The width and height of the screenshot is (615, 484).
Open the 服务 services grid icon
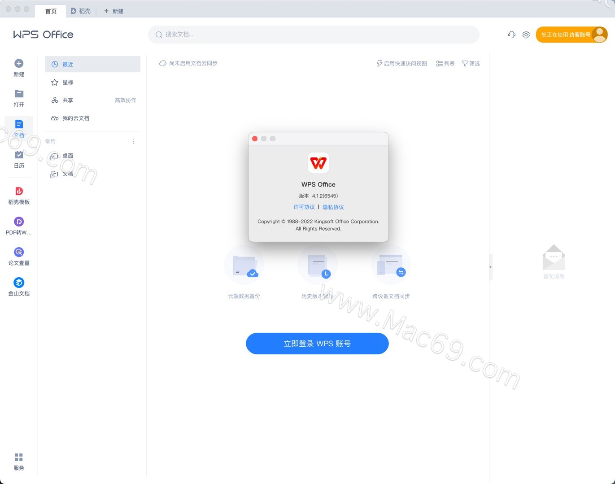pyautogui.click(x=19, y=457)
